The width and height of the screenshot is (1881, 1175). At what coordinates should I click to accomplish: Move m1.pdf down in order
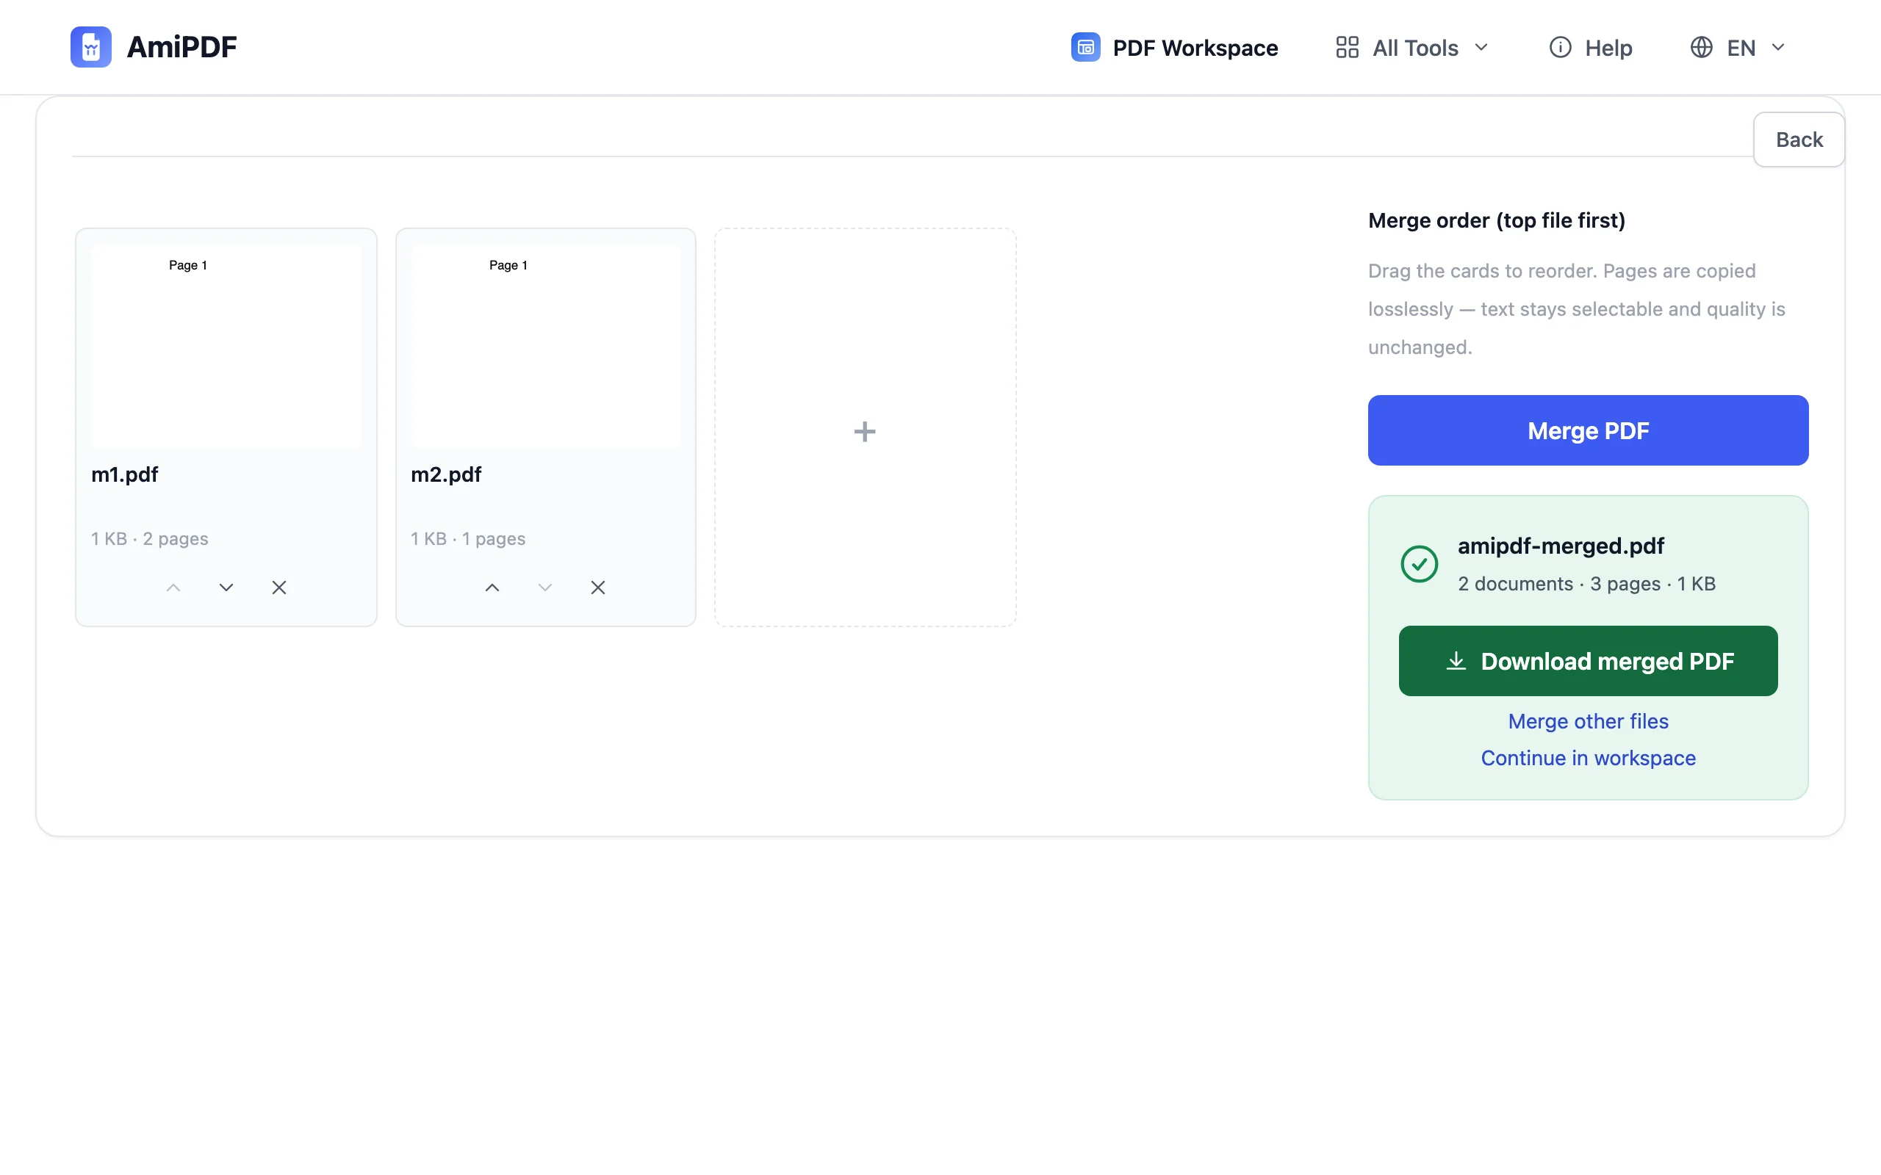pos(226,587)
